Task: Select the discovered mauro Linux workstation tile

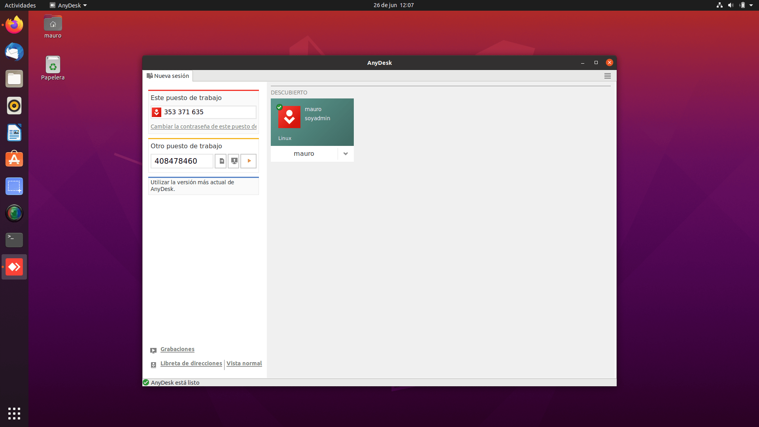Action: [312, 122]
